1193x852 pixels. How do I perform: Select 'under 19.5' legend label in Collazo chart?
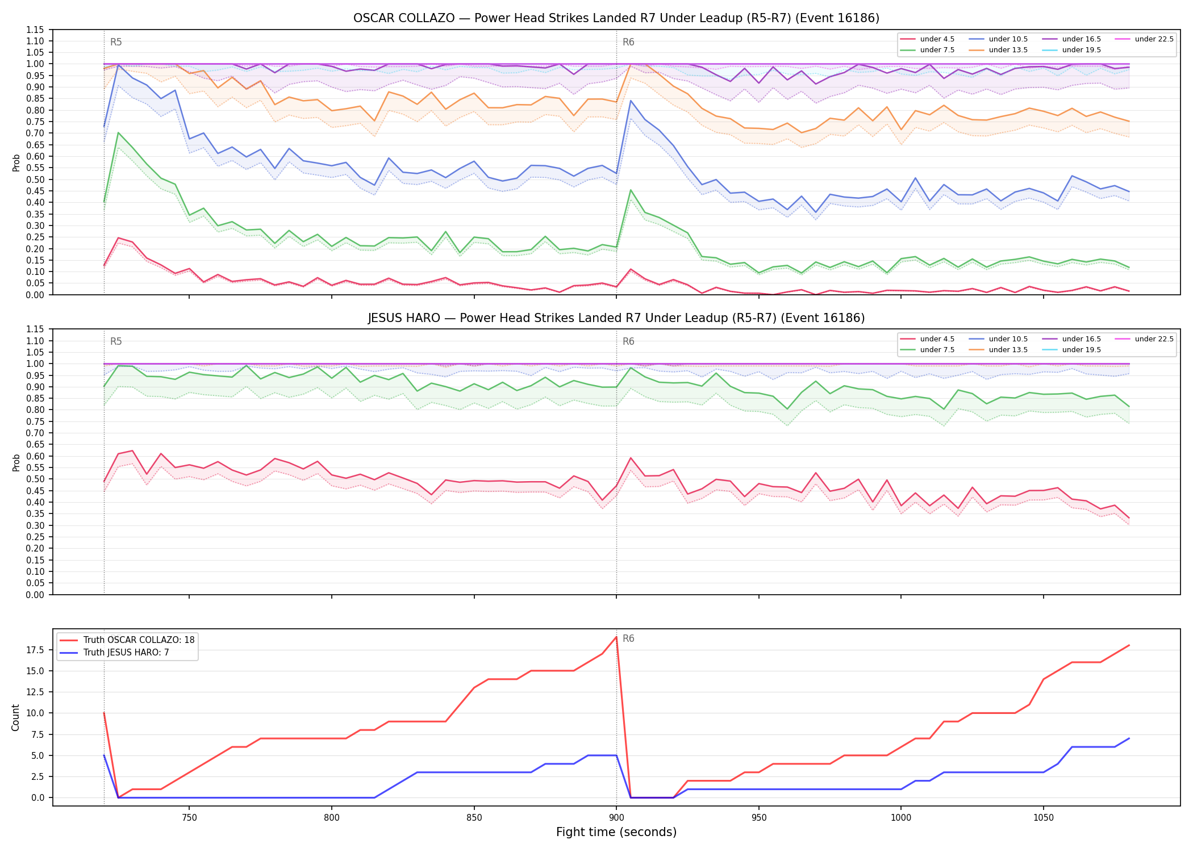coord(1082,50)
